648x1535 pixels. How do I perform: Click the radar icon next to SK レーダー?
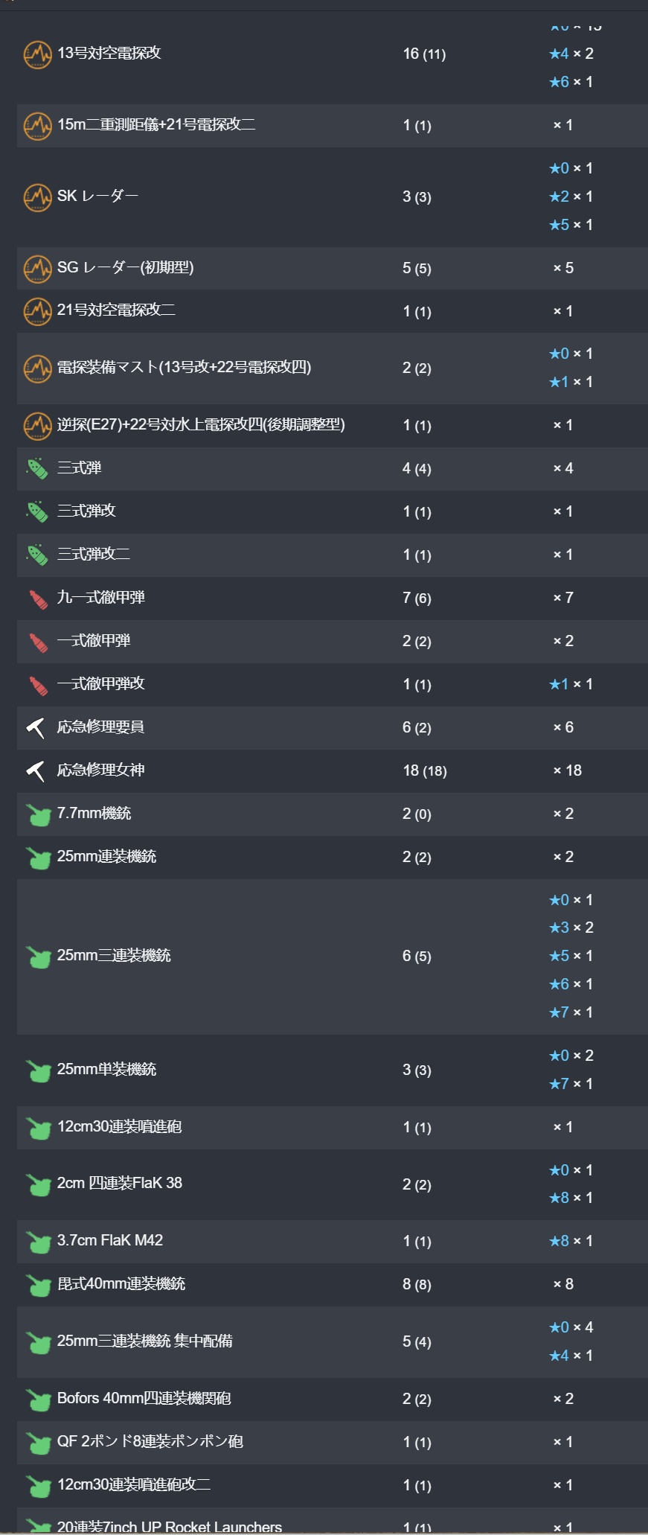click(37, 197)
